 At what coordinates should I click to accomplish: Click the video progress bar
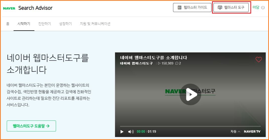click(x=190, y=126)
